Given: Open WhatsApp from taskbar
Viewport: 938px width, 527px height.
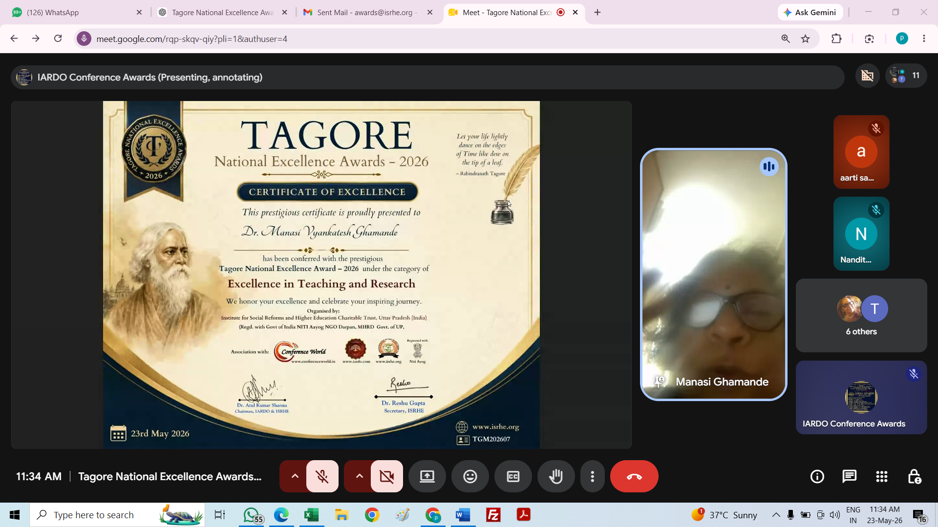Looking at the screenshot, I should (253, 515).
